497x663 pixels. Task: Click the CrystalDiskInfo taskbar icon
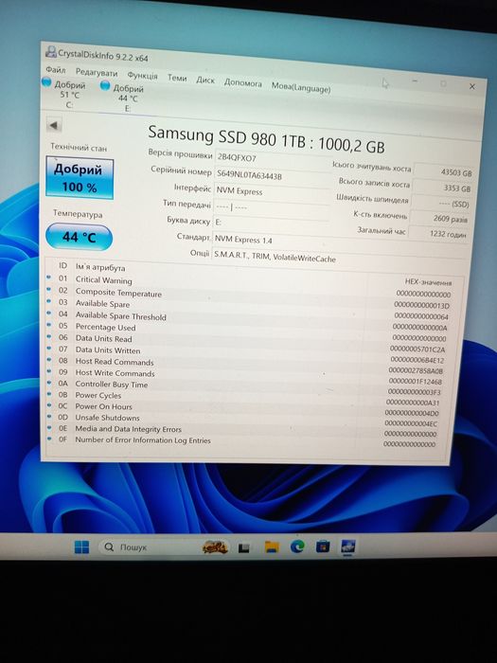(348, 547)
